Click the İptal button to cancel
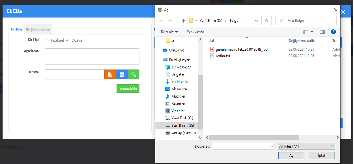This screenshot has width=354, height=164. [x=321, y=156]
